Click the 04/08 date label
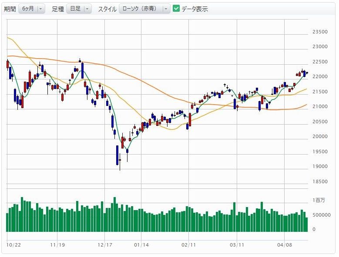 pos(285,245)
